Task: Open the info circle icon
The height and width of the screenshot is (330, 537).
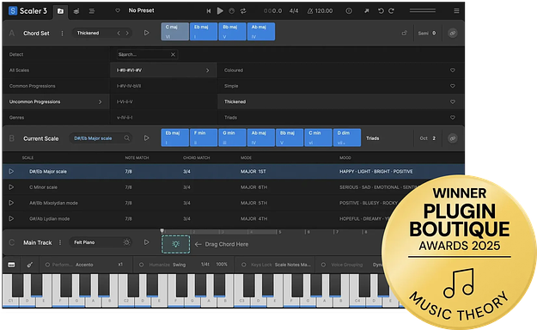Action: click(x=349, y=11)
